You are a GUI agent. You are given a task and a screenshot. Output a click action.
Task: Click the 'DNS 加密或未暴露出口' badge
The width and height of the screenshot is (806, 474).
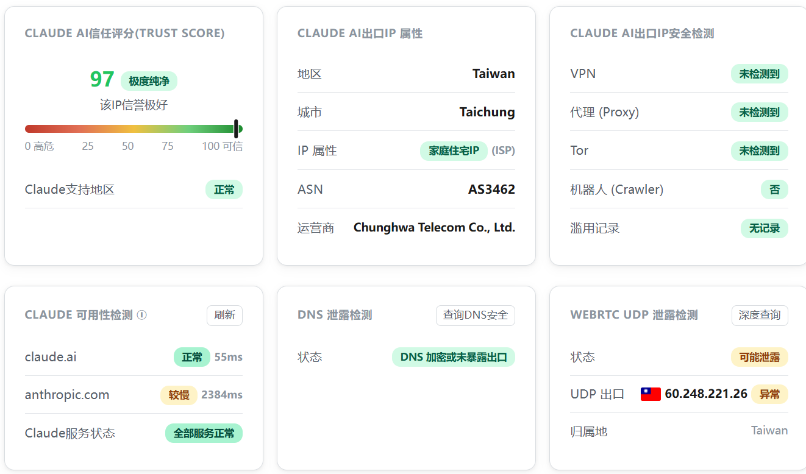[454, 356]
